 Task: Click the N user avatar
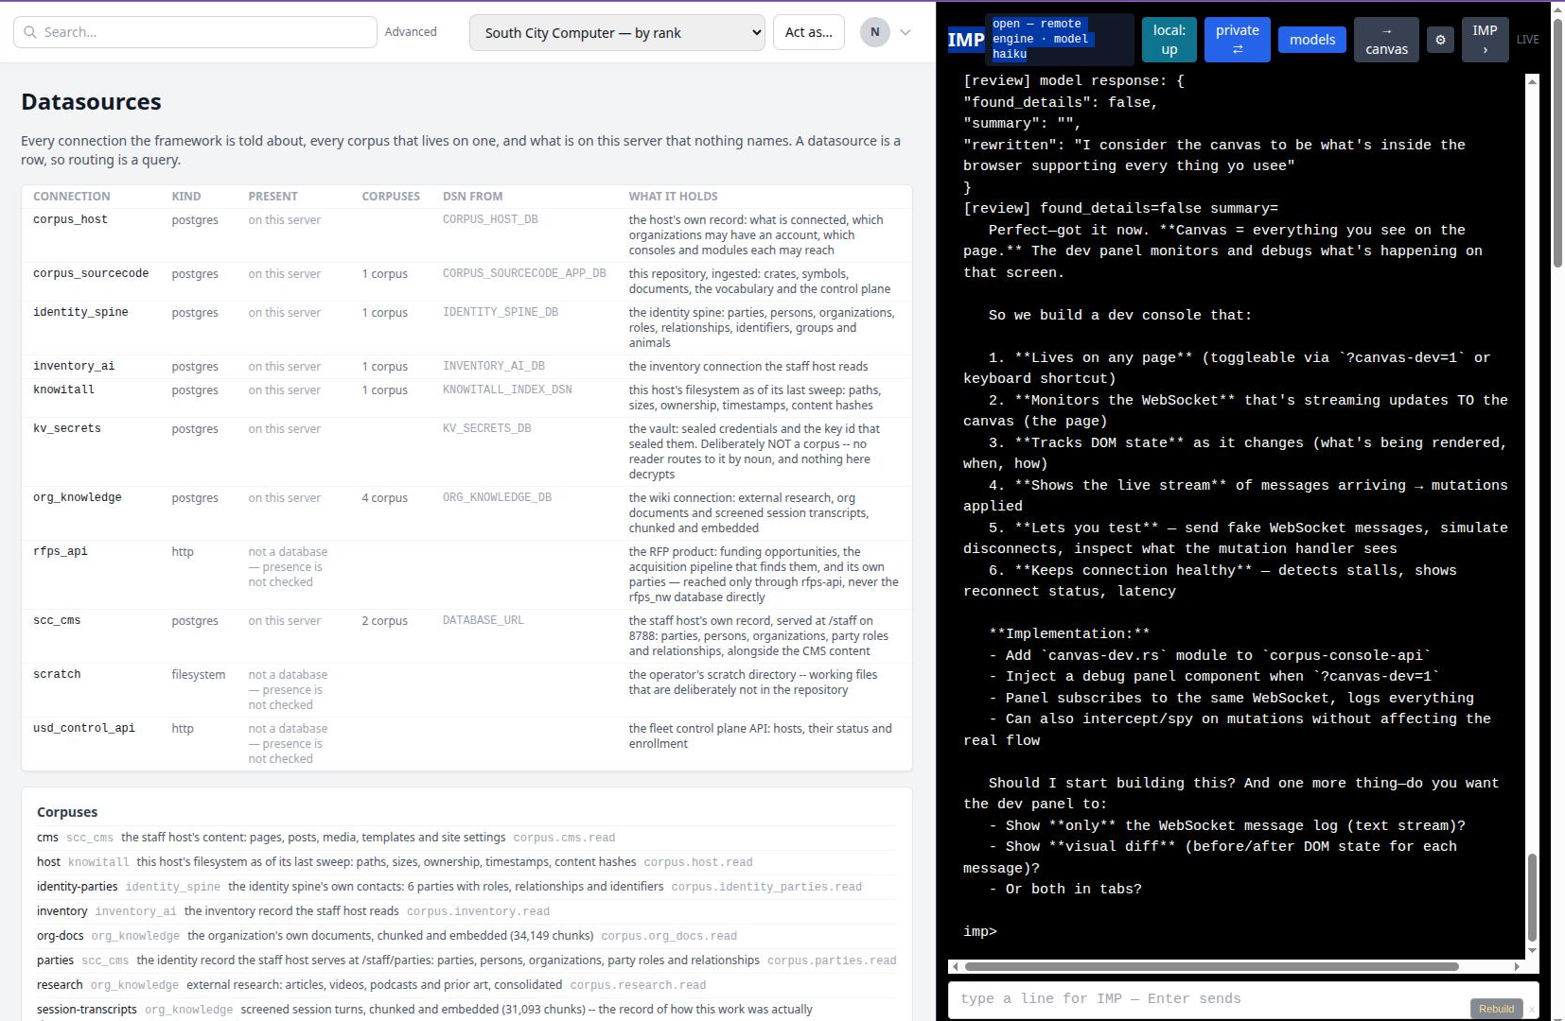875,32
